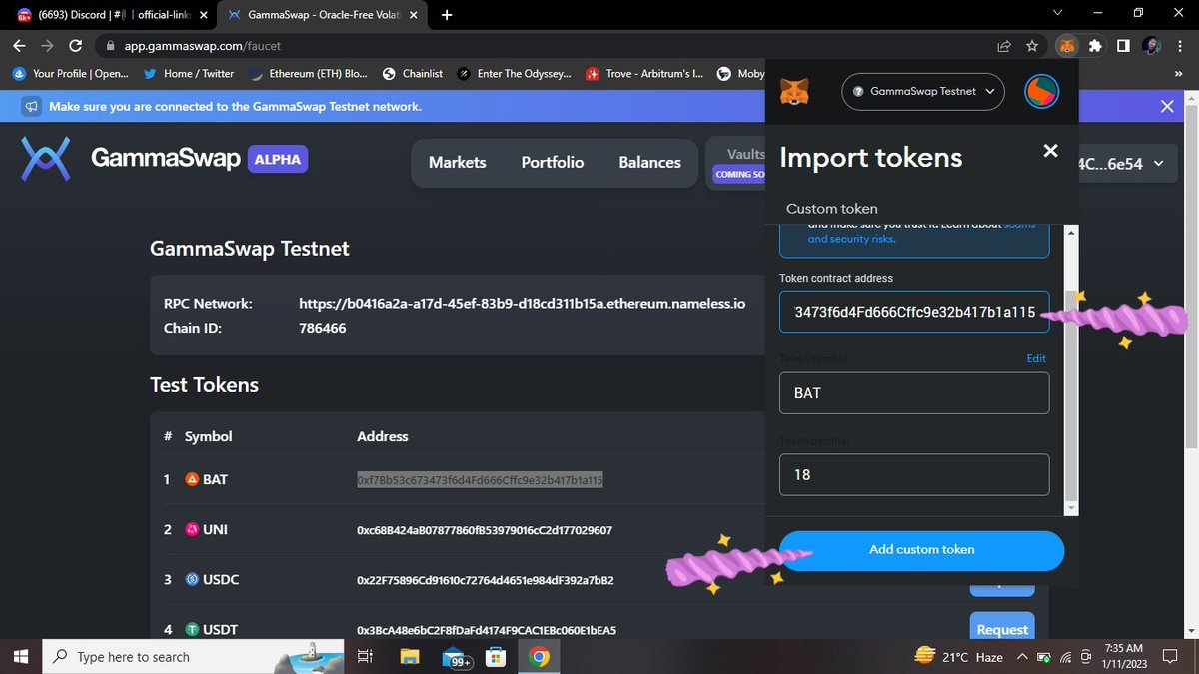Image resolution: width=1199 pixels, height=674 pixels.
Task: Open the Windows Start menu
Action: [21, 657]
